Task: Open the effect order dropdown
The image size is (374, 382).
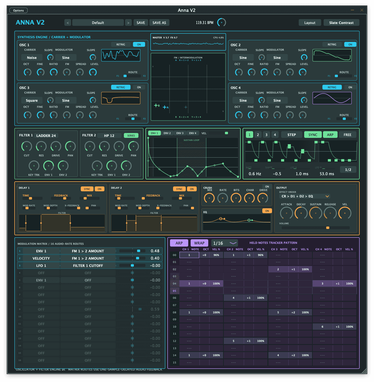Action: pos(305,196)
